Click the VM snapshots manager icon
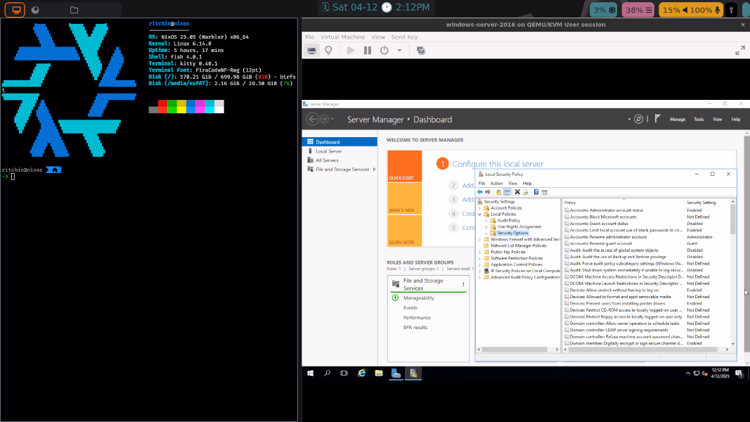Viewport: 750px width, 422px height. click(421, 50)
